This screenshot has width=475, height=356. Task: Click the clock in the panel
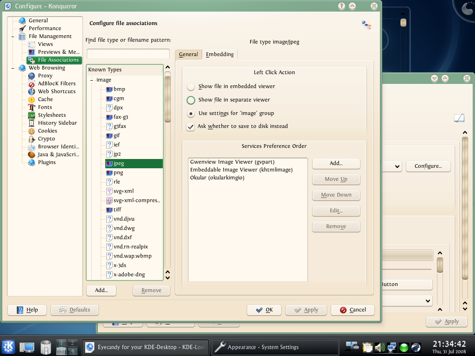[x=449, y=347]
